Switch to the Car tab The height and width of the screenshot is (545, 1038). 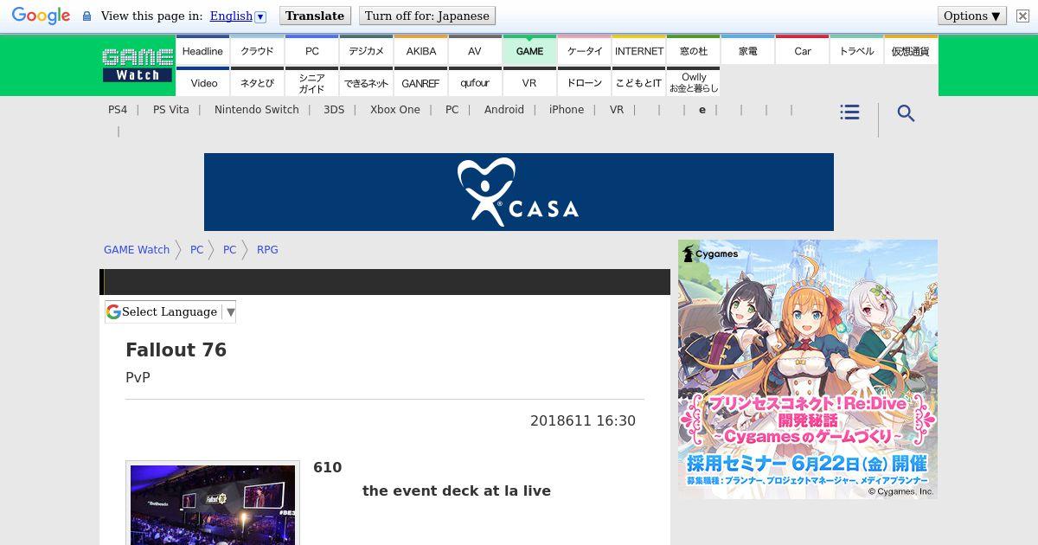coord(802,50)
